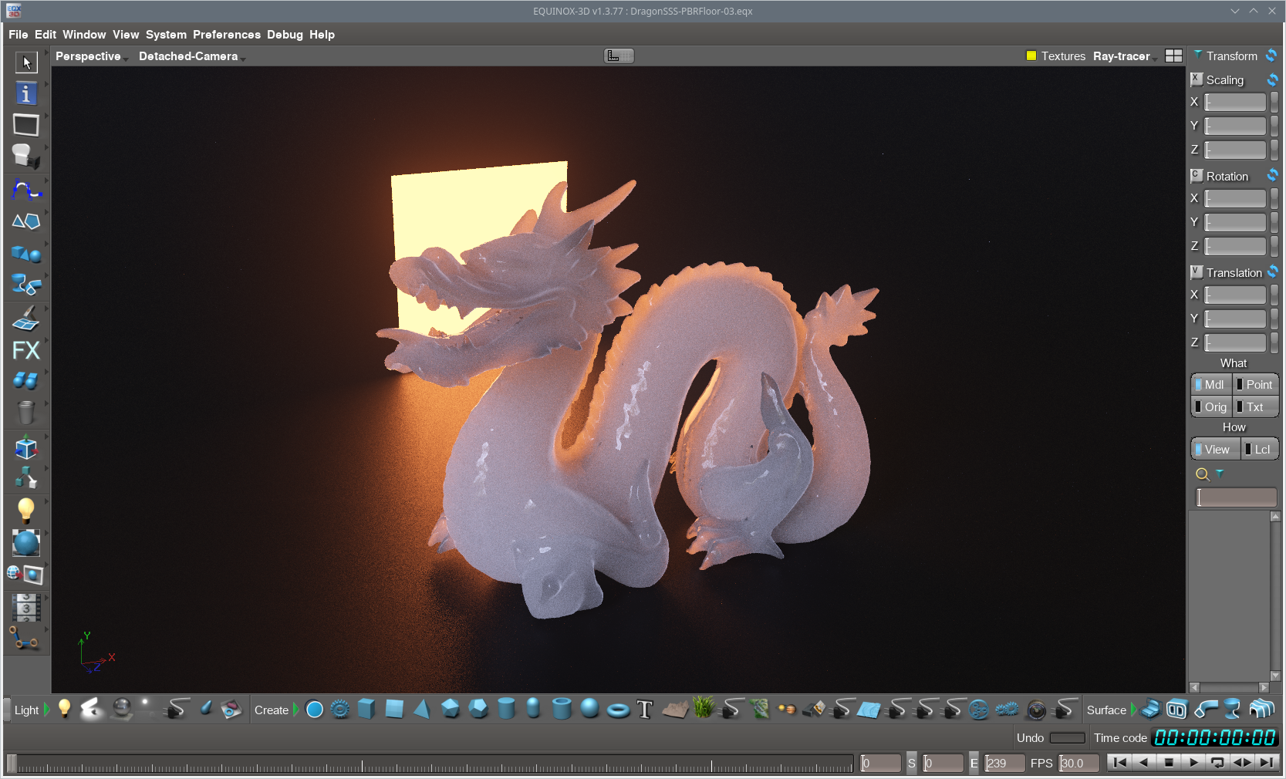
Task: Open the FX effects tool
Action: pos(26,350)
